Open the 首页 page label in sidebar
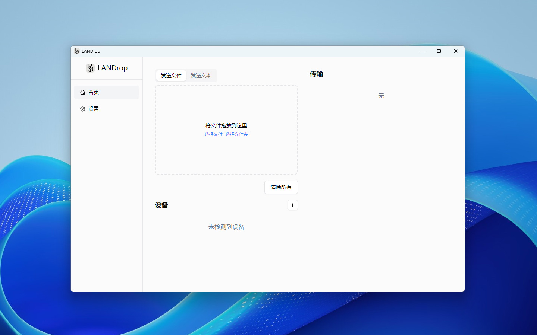Viewport: 537px width, 335px height. (94, 92)
